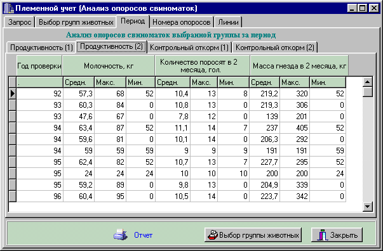The width and height of the screenshot is (383, 251).
Task: Open the Номера опоросов tab
Action: point(182,22)
